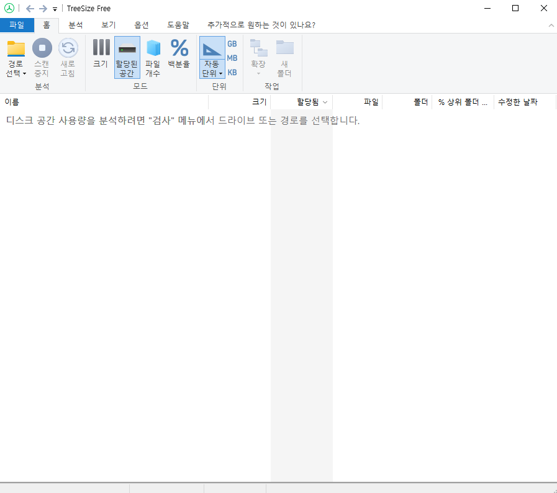This screenshot has width=557, height=493.
Task: Toggle the 할당된 공간 mode
Action: (x=127, y=57)
